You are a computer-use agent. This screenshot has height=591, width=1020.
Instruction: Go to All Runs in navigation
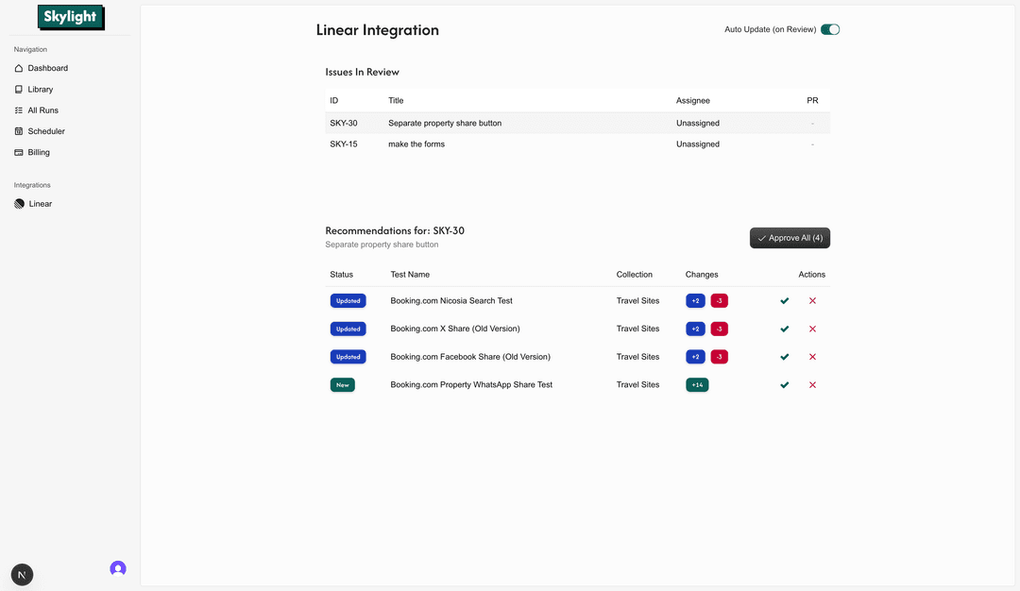tap(42, 110)
